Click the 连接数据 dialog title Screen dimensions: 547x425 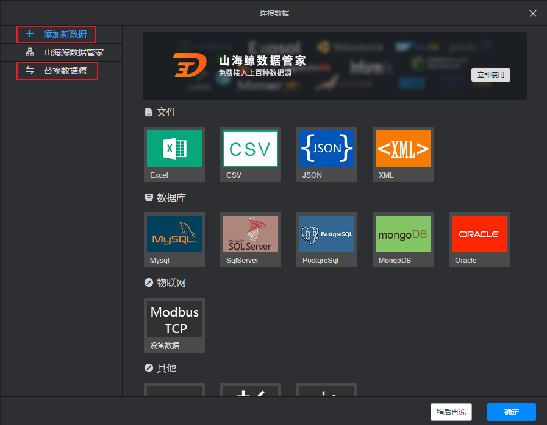pyautogui.click(x=274, y=13)
